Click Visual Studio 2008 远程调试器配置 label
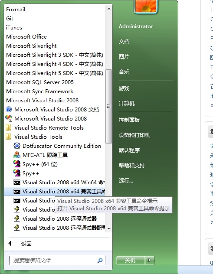Screen dimensions: 213x274 click(64, 228)
